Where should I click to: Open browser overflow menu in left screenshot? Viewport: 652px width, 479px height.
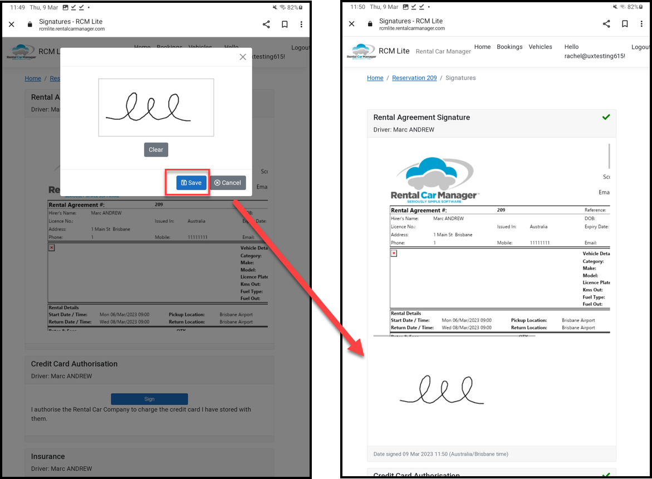[x=301, y=25]
